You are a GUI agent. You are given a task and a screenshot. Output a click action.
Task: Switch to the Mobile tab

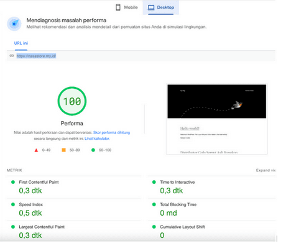click(x=126, y=7)
